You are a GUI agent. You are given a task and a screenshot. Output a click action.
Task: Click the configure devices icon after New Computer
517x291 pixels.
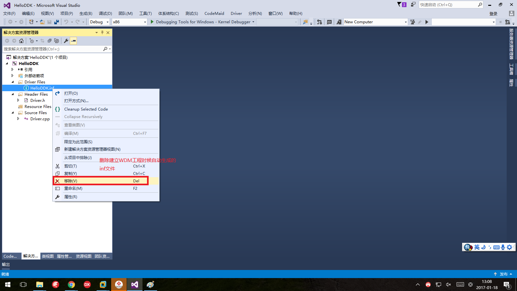point(413,22)
